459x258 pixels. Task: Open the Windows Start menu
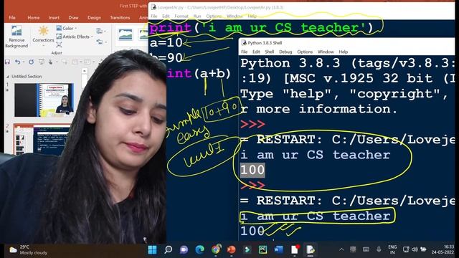[152, 250]
